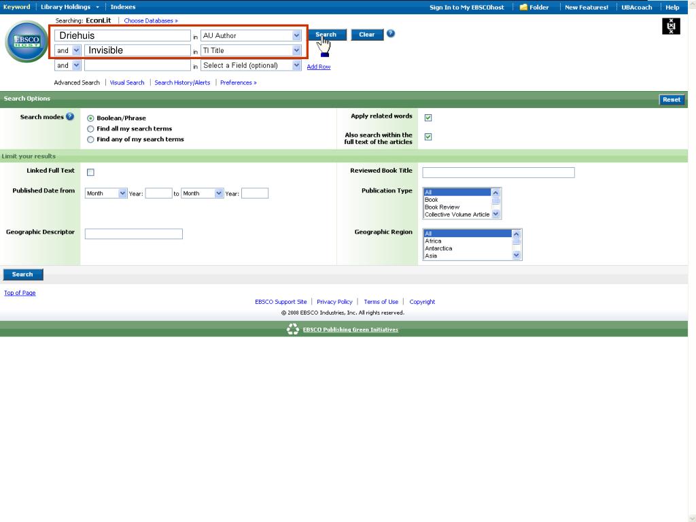Screen dimensions: 696x522
Task: Expand the Library Holdings menu arrow
Action: [97, 7]
